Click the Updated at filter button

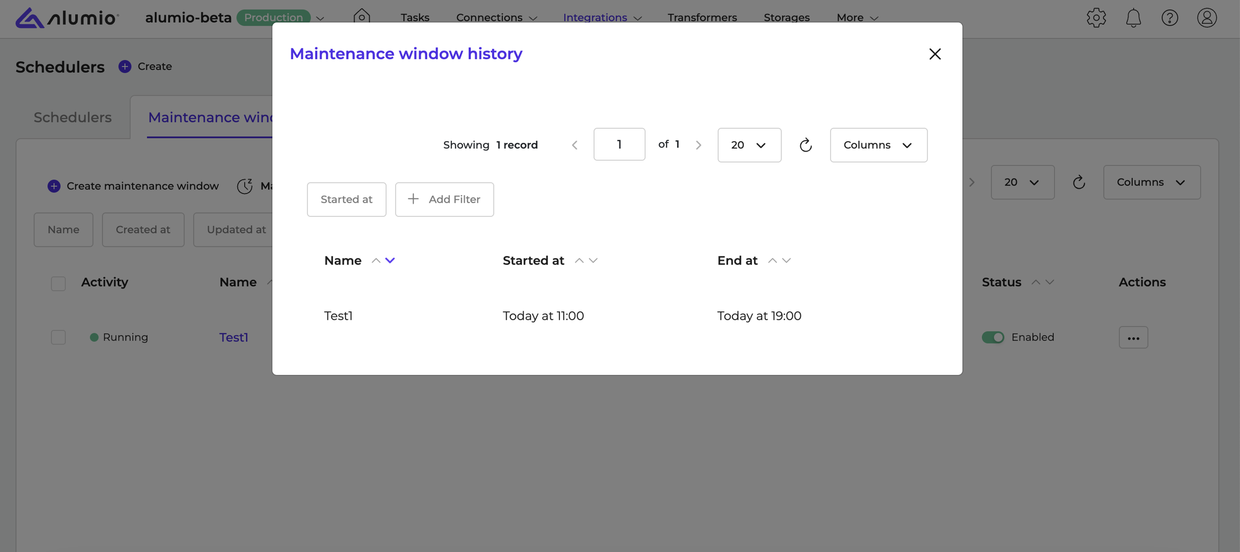(x=233, y=230)
